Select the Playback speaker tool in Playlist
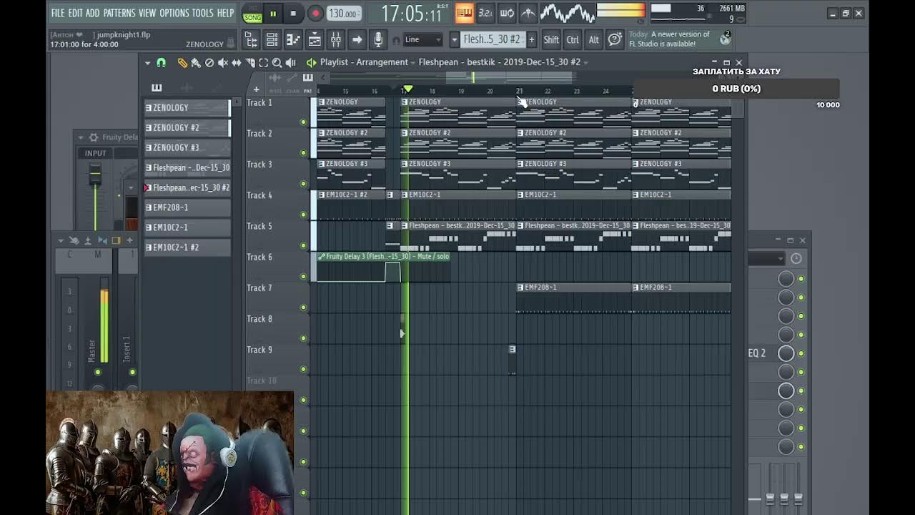Image resolution: width=915 pixels, height=515 pixels. coord(291,63)
